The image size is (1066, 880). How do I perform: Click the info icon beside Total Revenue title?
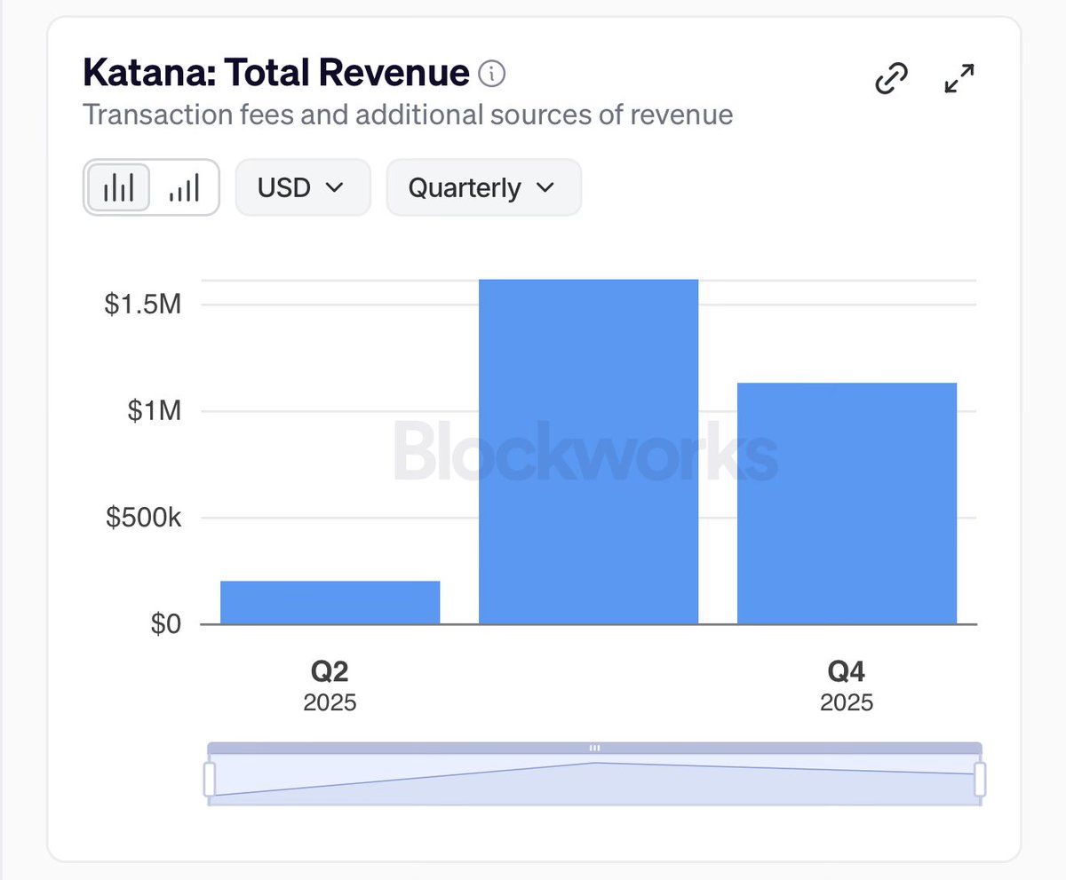point(491,74)
